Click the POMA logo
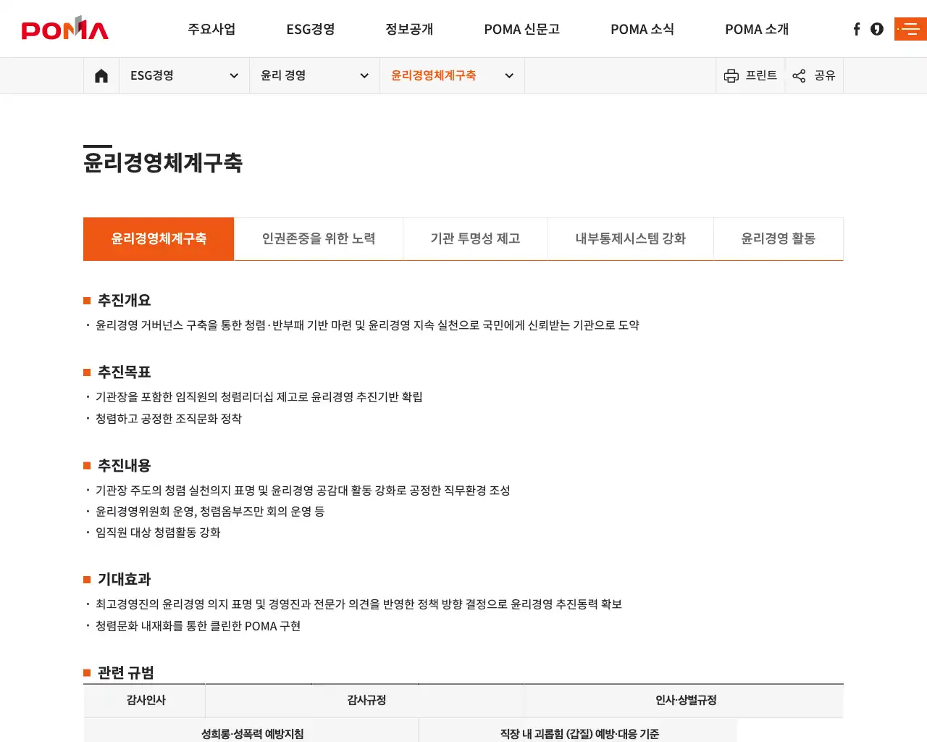This screenshot has width=927, height=742. pyautogui.click(x=65, y=28)
